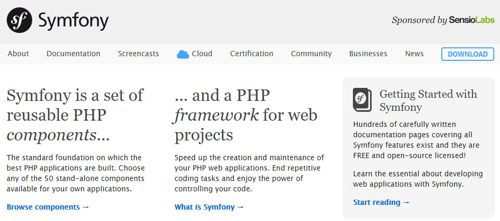This screenshot has width=500, height=221.
Task: Click the Symfony circular logo icon
Action: [x=20, y=21]
